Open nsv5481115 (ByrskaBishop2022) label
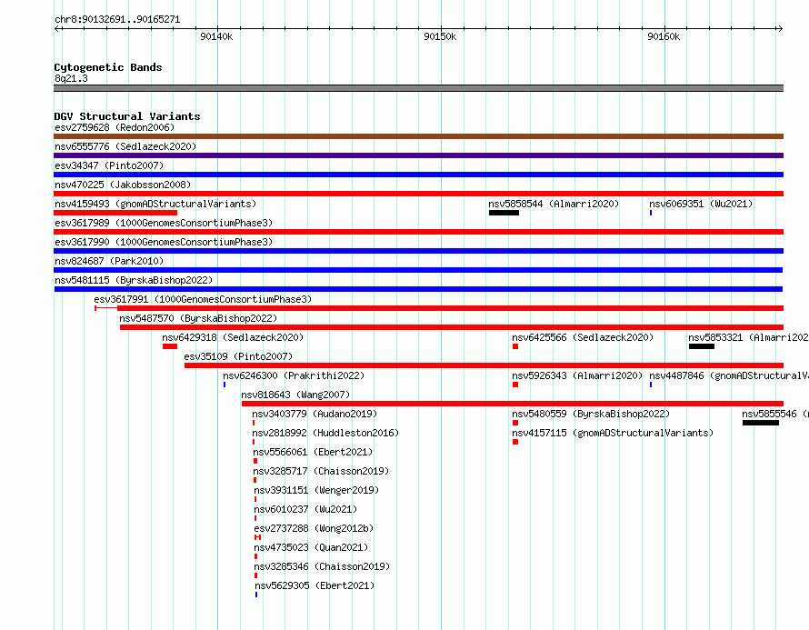This screenshot has height=630, width=809. point(134,280)
